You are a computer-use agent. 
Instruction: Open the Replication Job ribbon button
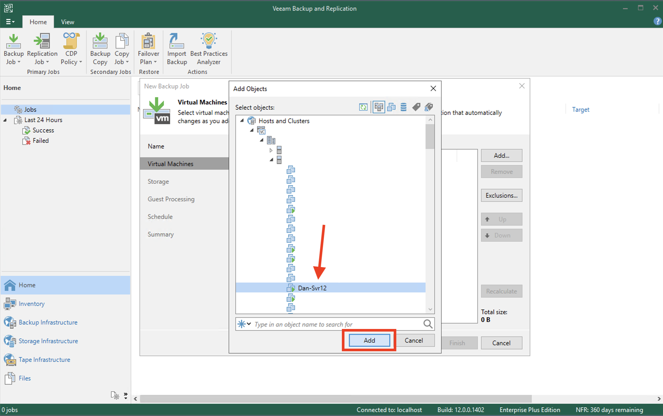[42, 49]
